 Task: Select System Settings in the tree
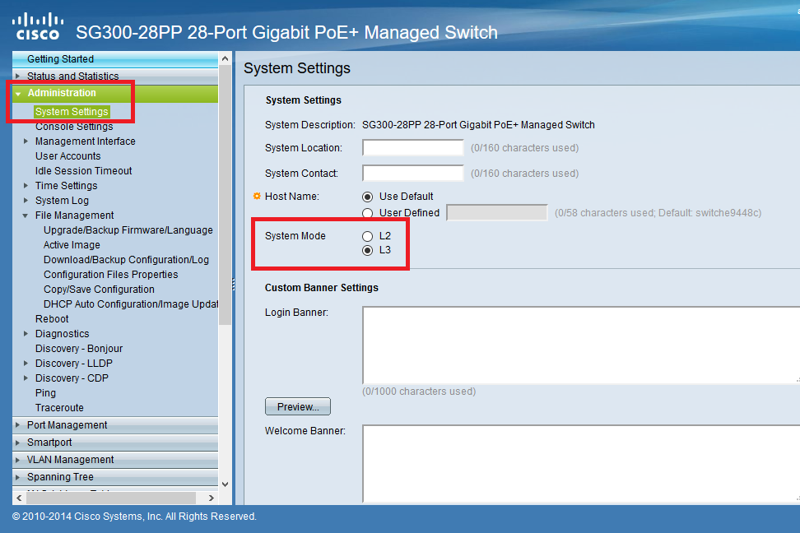(72, 112)
